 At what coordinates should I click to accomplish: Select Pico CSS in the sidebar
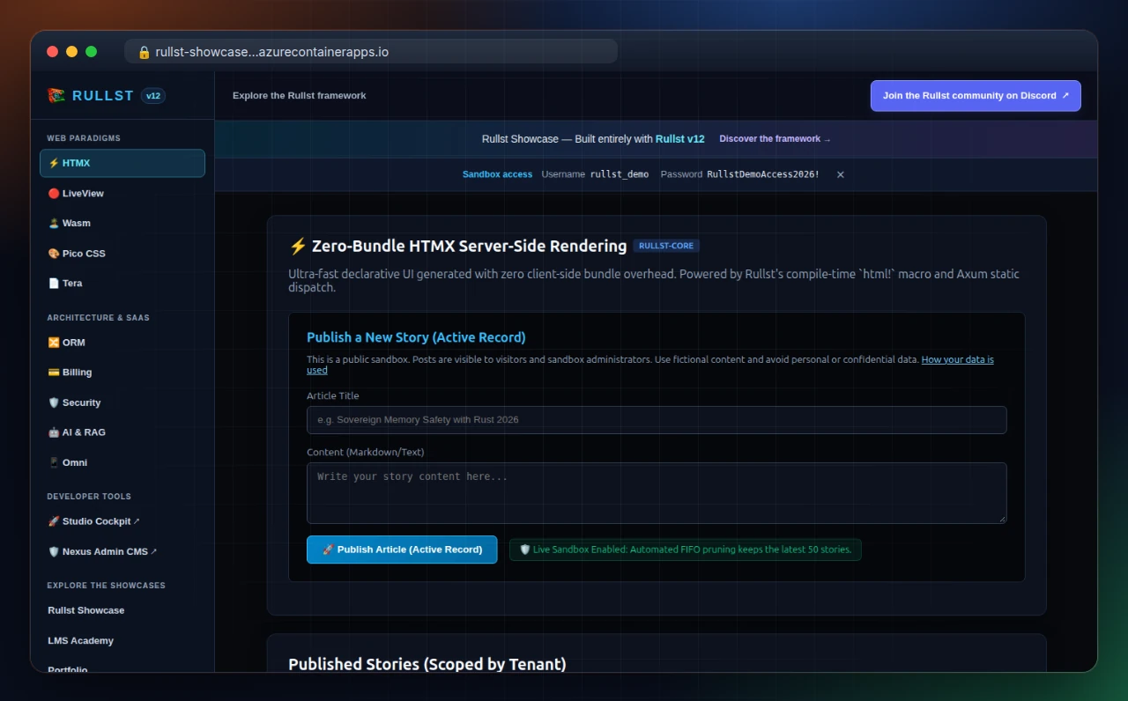122,253
